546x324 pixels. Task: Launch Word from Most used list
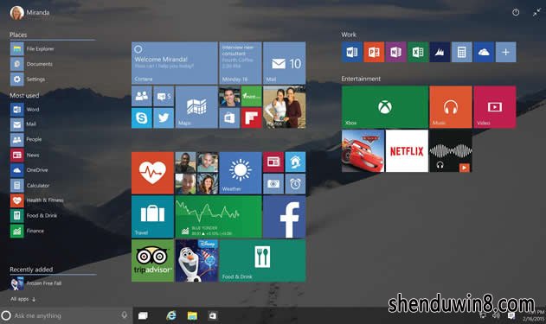[x=25, y=110]
